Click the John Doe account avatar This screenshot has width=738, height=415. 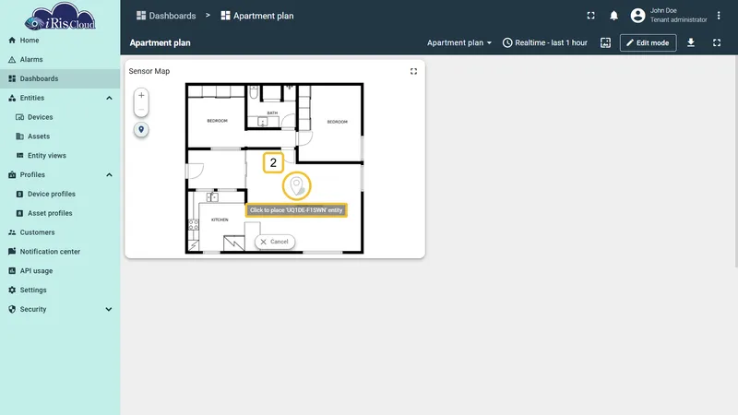point(637,16)
